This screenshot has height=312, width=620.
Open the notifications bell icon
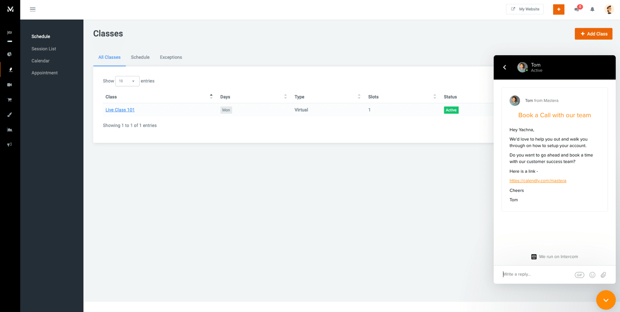pos(592,9)
